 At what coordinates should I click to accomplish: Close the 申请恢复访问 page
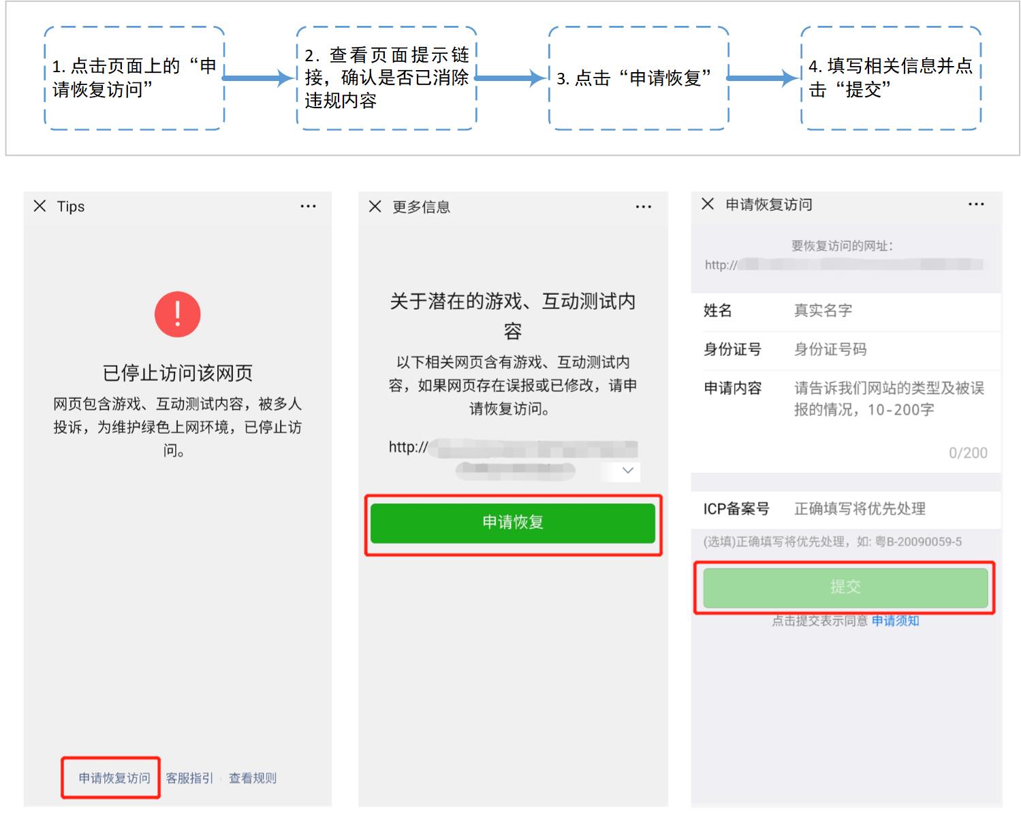[706, 204]
